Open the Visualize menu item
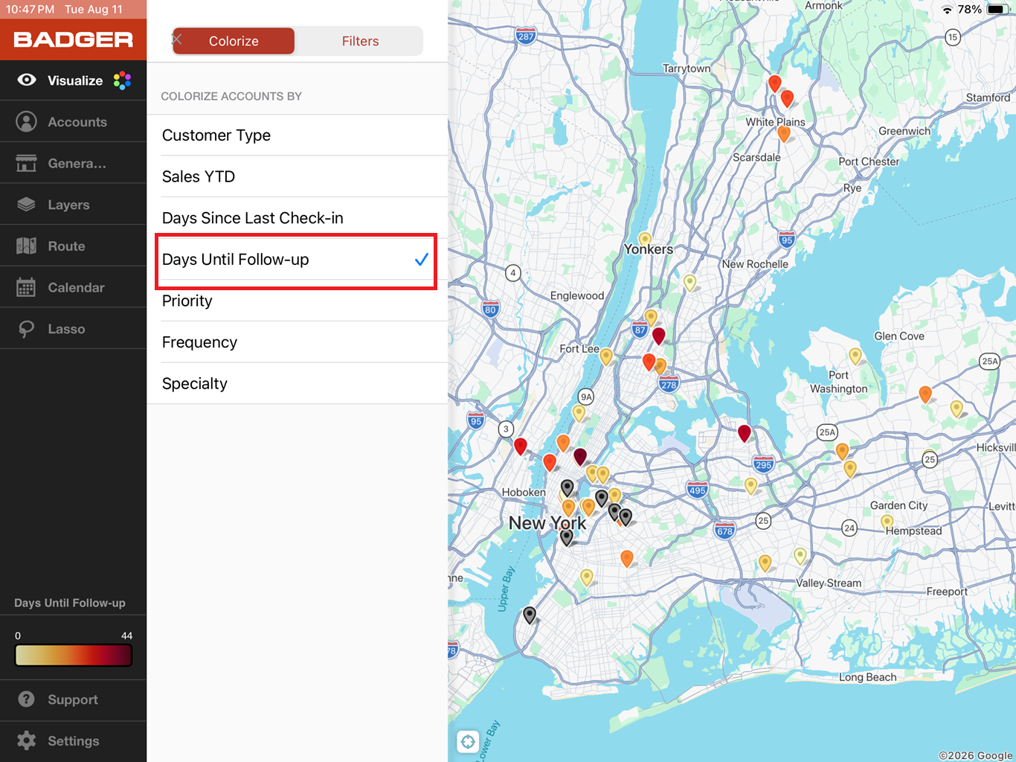 pos(73,80)
